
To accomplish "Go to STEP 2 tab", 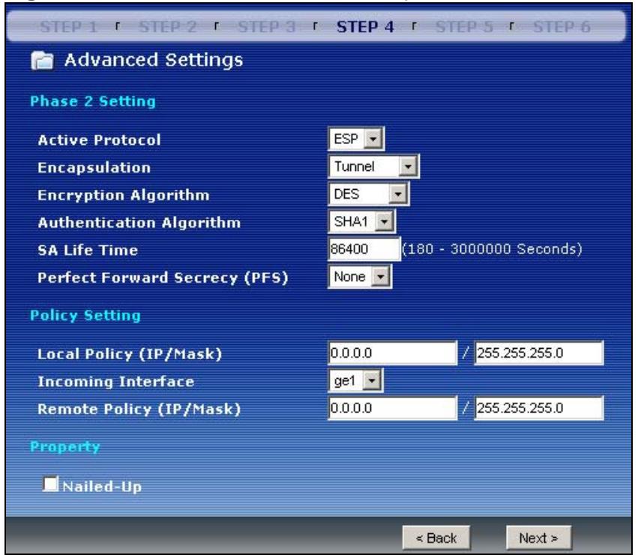I will click(168, 27).
